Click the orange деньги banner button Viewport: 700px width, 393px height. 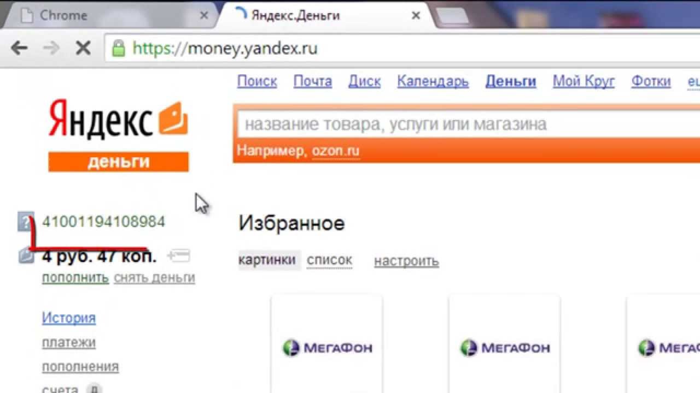point(118,162)
